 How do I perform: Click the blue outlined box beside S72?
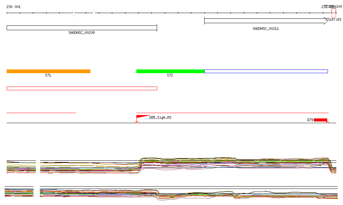pyautogui.click(x=266, y=71)
